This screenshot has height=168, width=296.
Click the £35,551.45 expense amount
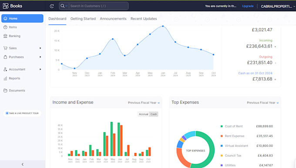coord(265,136)
